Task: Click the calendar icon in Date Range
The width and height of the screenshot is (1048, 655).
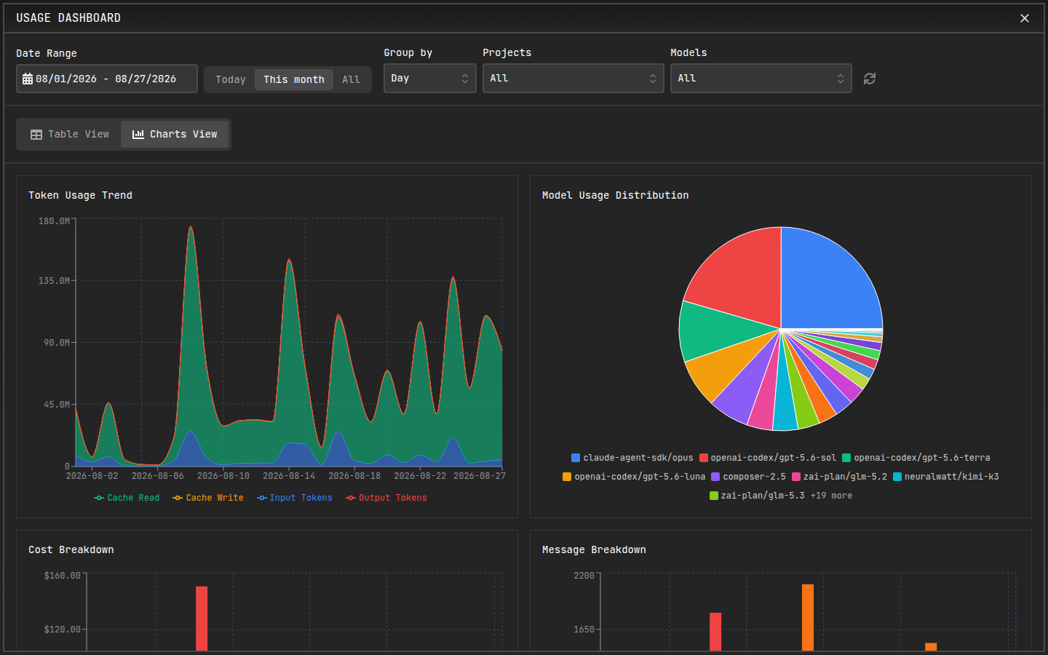Action: pyautogui.click(x=28, y=79)
